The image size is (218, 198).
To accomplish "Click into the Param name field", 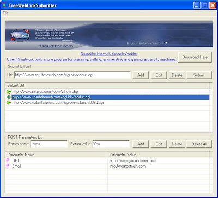I will (49, 144).
